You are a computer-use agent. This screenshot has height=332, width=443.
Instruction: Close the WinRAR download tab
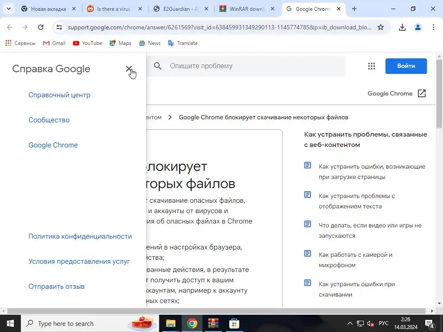click(x=273, y=9)
